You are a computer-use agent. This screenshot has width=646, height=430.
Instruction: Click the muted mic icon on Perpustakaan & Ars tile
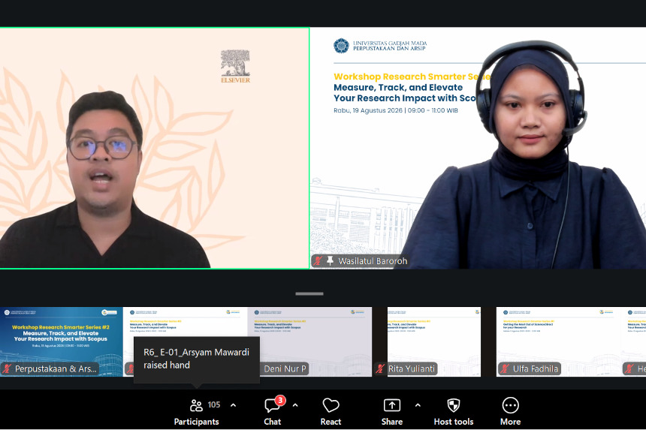click(7, 368)
